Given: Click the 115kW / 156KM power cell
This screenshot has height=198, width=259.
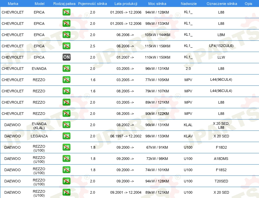Looking at the screenshot, I should pos(157,46).
